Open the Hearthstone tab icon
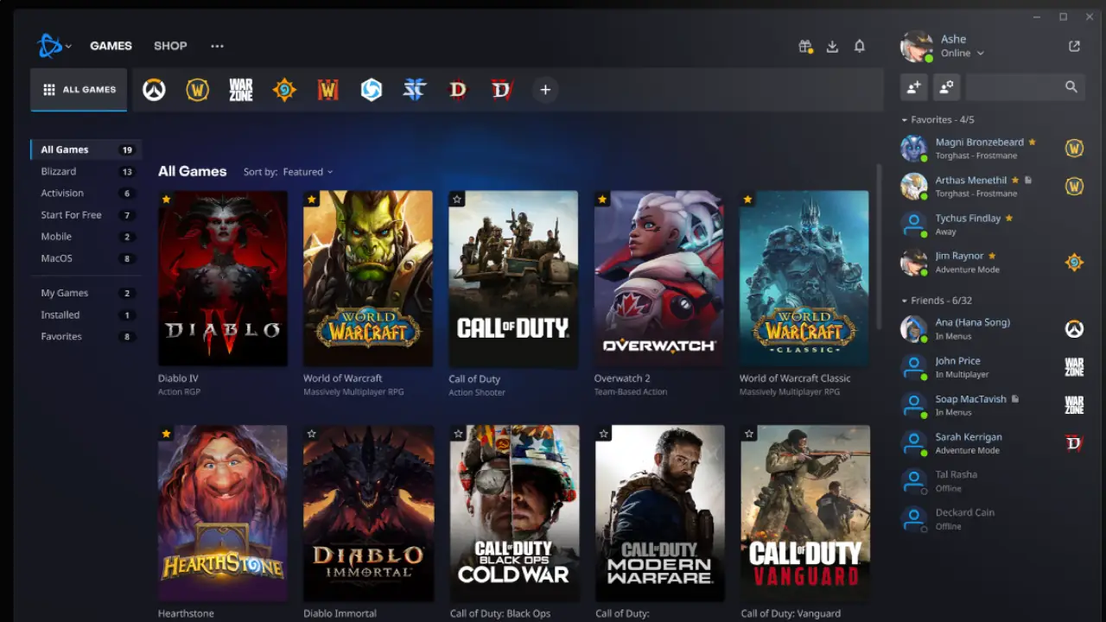 (284, 90)
